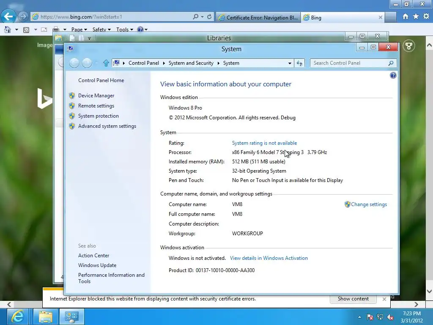Screen dimensions: 433x325
Task: Click Show content button
Action: (353, 299)
